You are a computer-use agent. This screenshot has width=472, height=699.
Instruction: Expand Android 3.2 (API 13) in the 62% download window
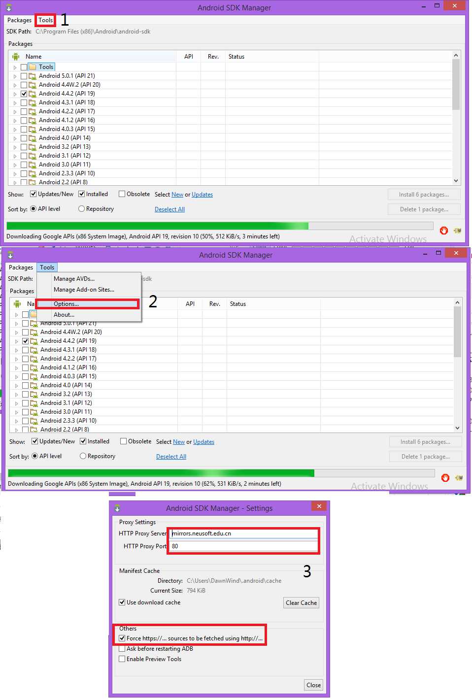(16, 395)
